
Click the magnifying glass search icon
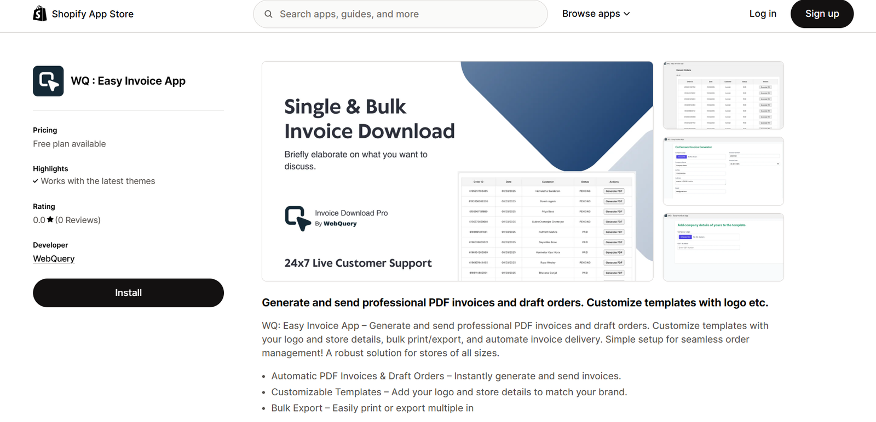268,14
